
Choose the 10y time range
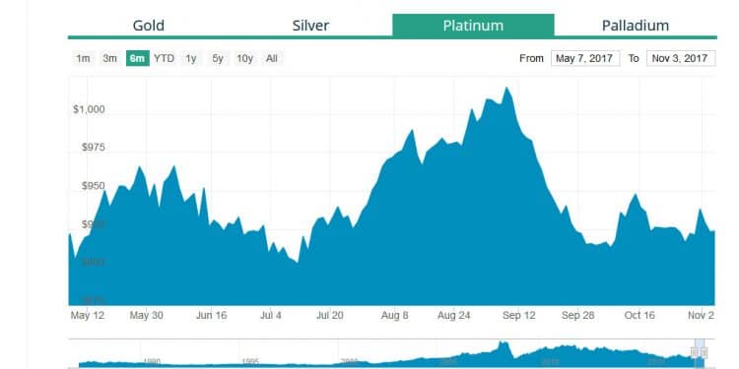click(244, 58)
